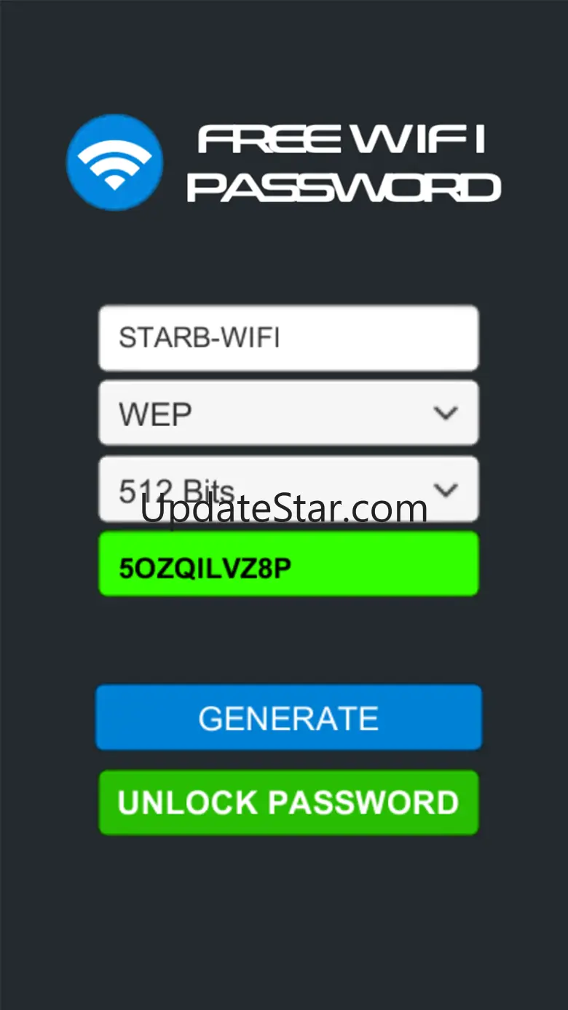Image resolution: width=568 pixels, height=1010 pixels.
Task: Expand the encryption combo box showing WEP
Action: point(288,413)
